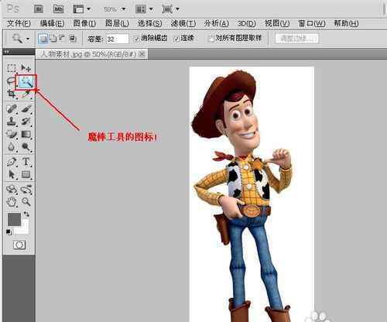
Task: Select the Eyedropper tool
Action: click(x=26, y=94)
